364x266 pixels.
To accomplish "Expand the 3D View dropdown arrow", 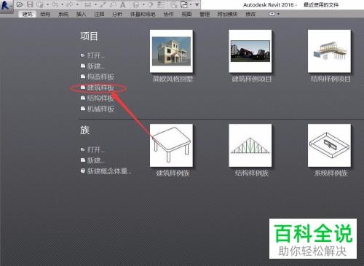I will point(143,4).
